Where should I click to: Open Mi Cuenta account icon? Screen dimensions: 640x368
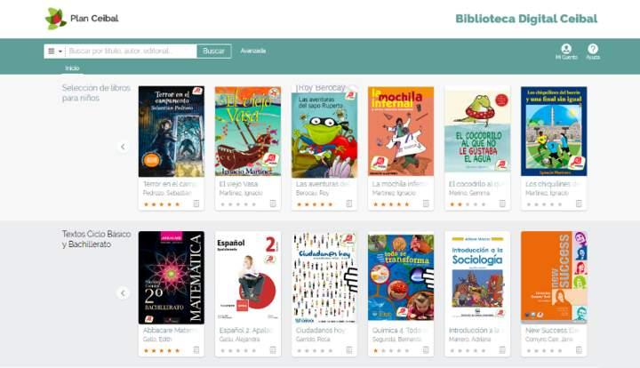pos(566,49)
